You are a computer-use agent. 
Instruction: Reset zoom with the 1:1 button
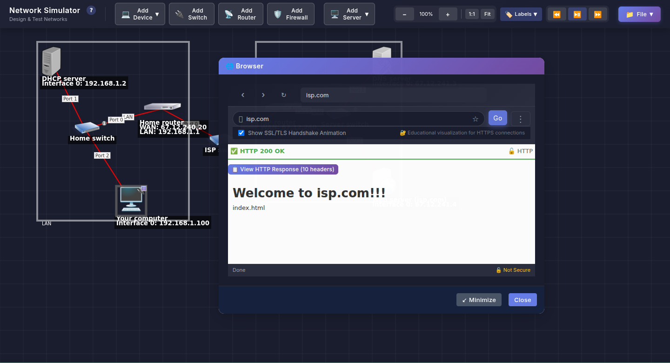coord(472,14)
